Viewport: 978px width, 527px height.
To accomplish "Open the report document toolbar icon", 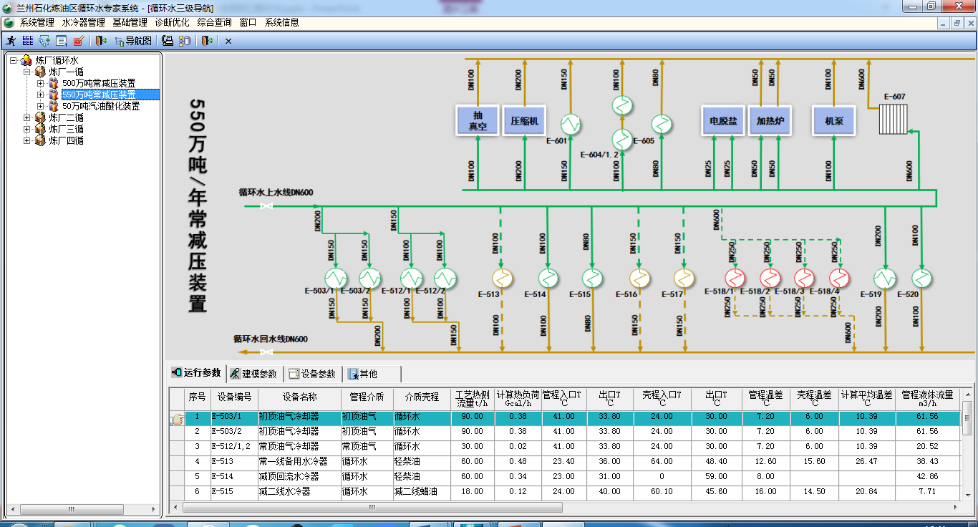I will click(60, 41).
